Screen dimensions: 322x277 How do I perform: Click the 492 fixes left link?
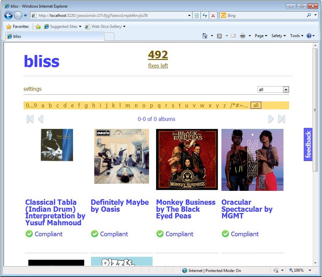(x=158, y=59)
